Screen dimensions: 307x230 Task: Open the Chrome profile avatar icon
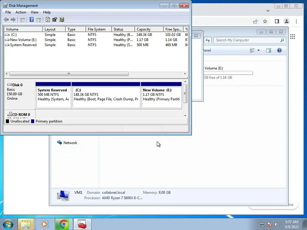click(x=287, y=21)
